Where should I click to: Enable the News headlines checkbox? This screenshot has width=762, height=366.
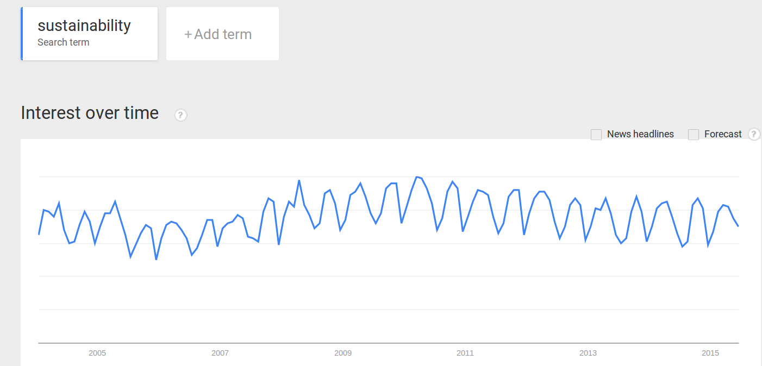(596, 134)
